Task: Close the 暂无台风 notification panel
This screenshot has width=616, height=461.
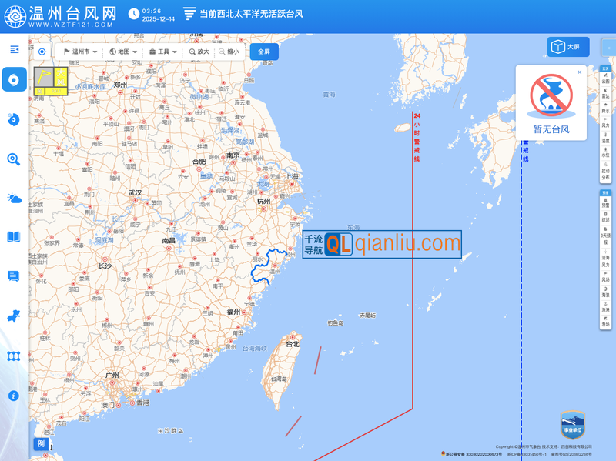Action: [579, 72]
